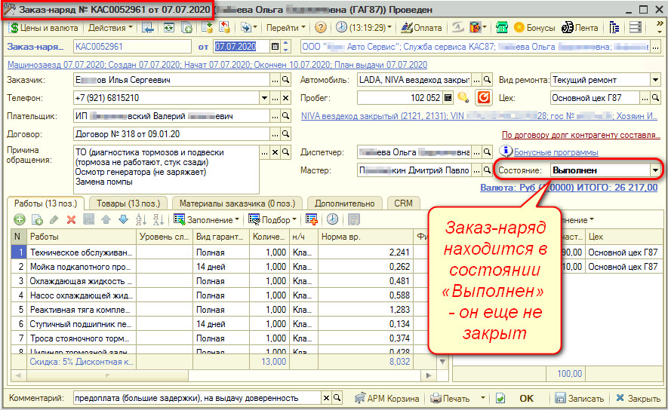Open the Пробег calculator icon
Image resolution: width=668 pixels, height=410 pixels.
tap(448, 98)
